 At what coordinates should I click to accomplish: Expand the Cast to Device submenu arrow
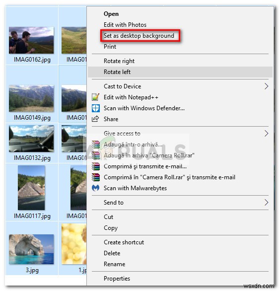[x=266, y=86]
